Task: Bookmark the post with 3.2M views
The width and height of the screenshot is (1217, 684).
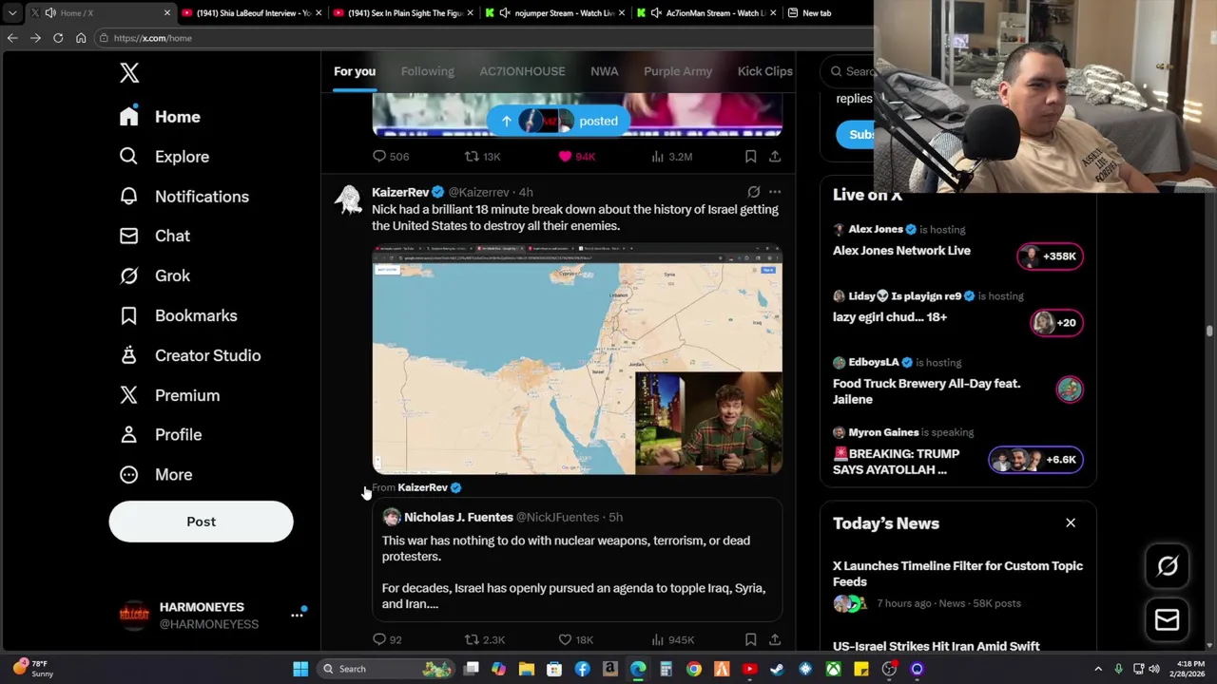Action: tap(750, 157)
